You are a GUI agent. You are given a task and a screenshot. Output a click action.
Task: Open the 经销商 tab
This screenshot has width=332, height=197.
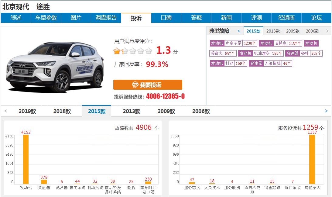286,18
